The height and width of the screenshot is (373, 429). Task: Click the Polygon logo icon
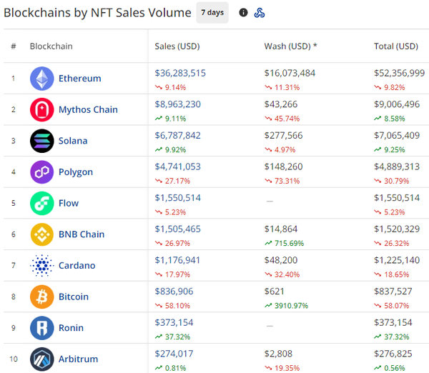(41, 172)
